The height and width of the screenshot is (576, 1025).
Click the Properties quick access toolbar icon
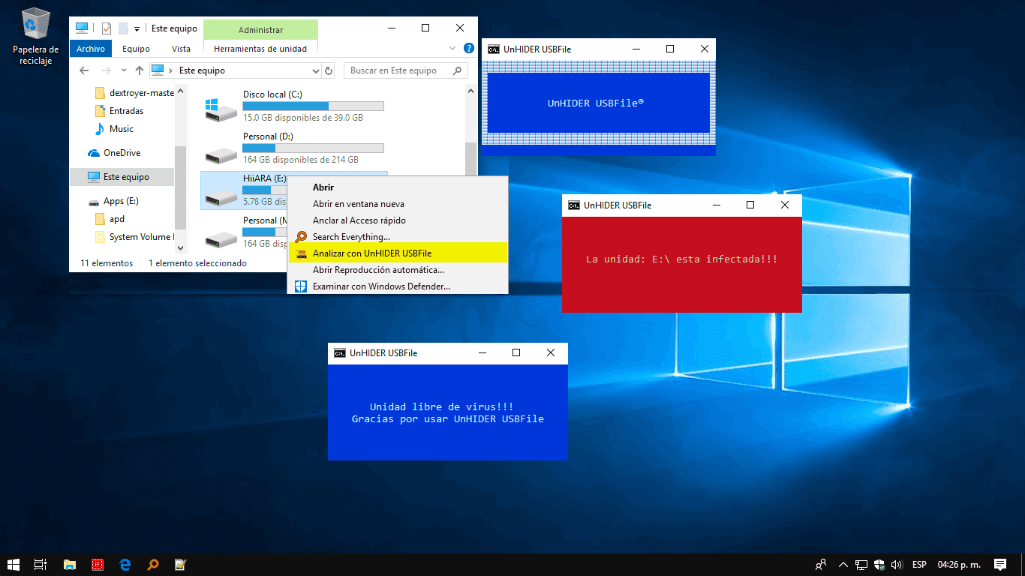[106, 28]
